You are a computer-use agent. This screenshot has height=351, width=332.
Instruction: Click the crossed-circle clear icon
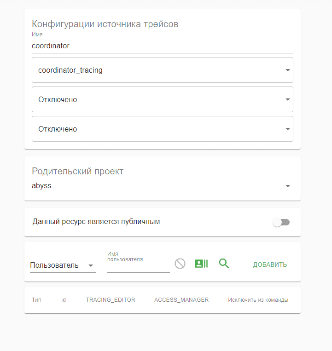180,264
